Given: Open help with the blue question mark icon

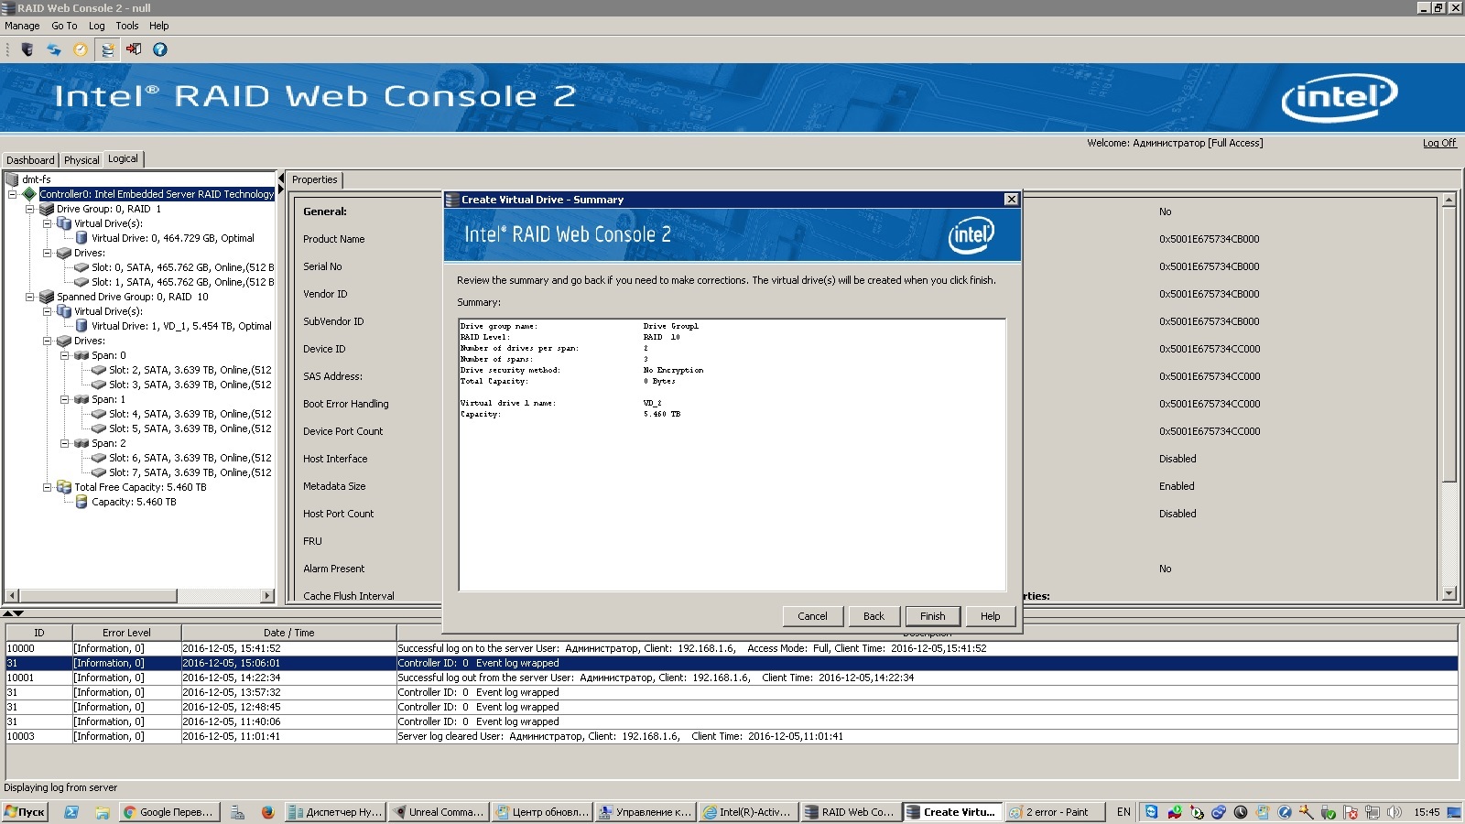Looking at the screenshot, I should pos(160,49).
